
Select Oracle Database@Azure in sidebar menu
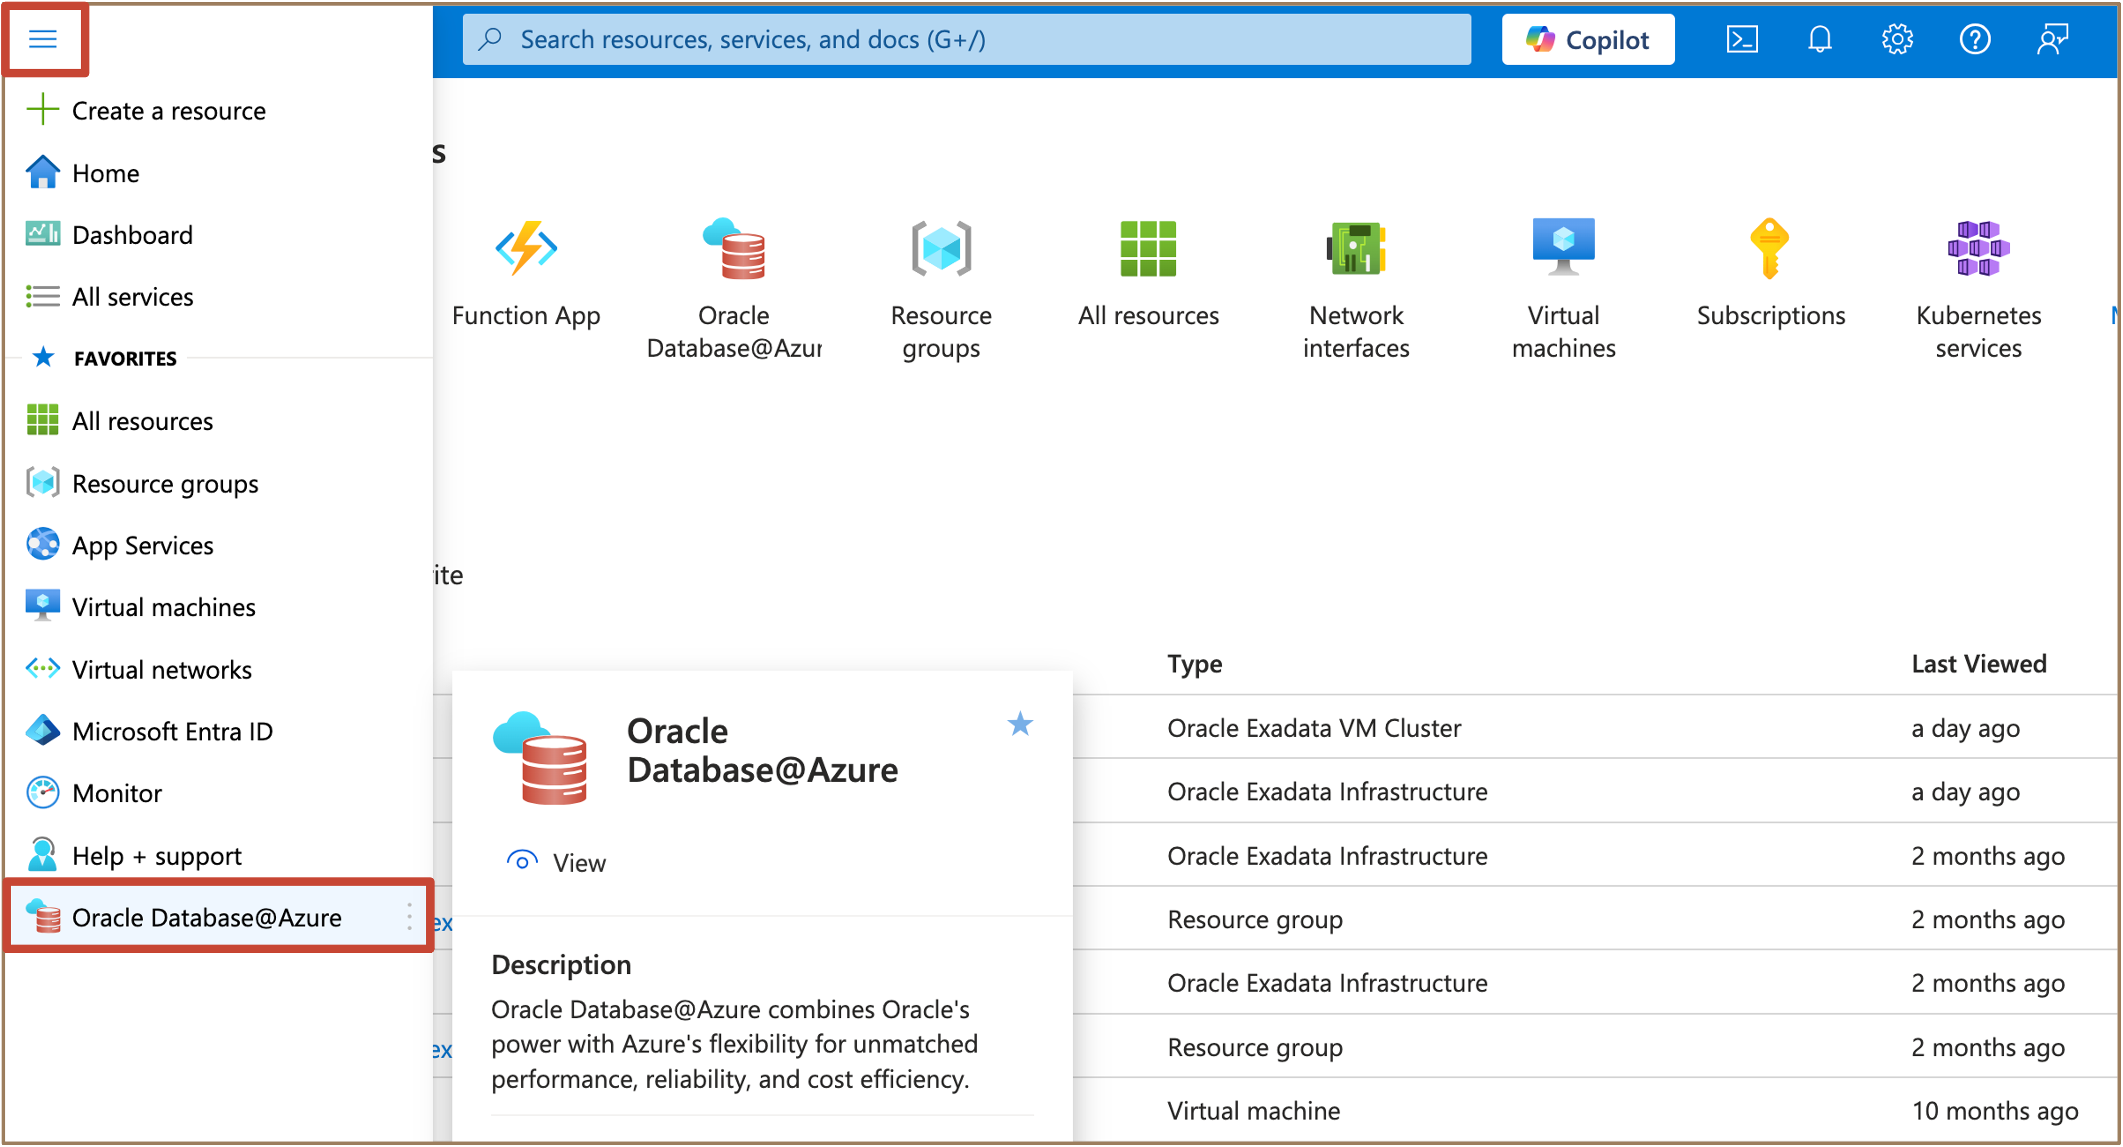tap(206, 917)
